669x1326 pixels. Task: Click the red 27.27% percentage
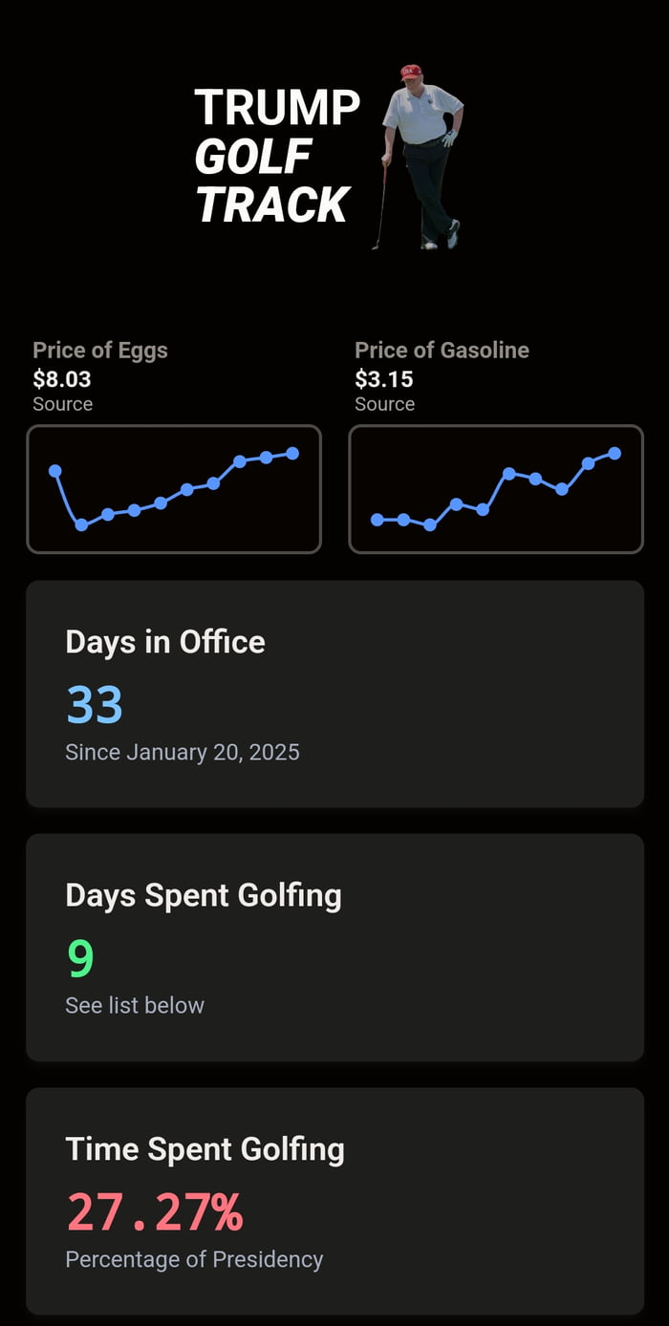click(154, 1212)
